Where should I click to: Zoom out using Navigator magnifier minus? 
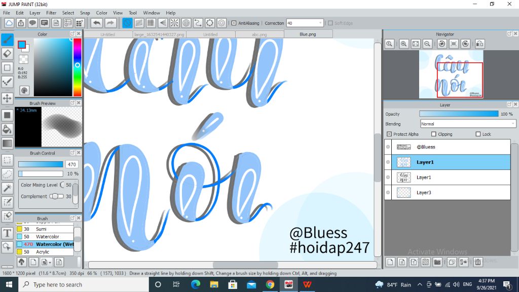click(x=427, y=44)
